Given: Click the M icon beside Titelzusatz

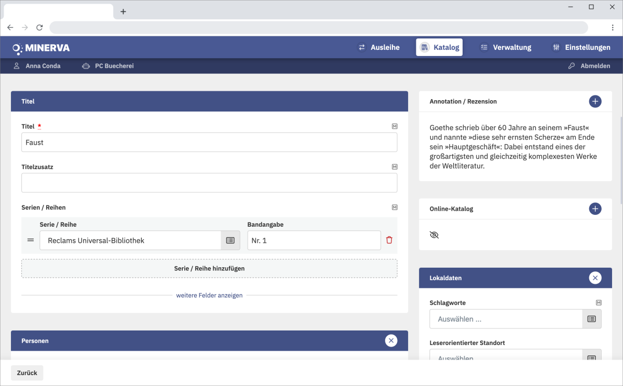Looking at the screenshot, I should tap(395, 167).
